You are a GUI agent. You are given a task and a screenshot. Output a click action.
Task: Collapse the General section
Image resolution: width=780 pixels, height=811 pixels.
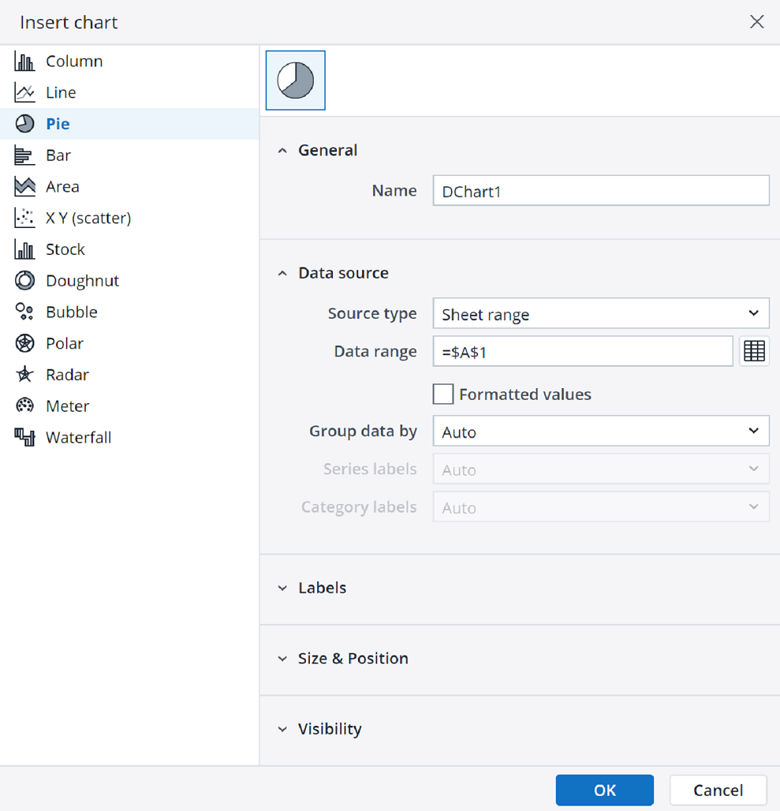point(282,150)
